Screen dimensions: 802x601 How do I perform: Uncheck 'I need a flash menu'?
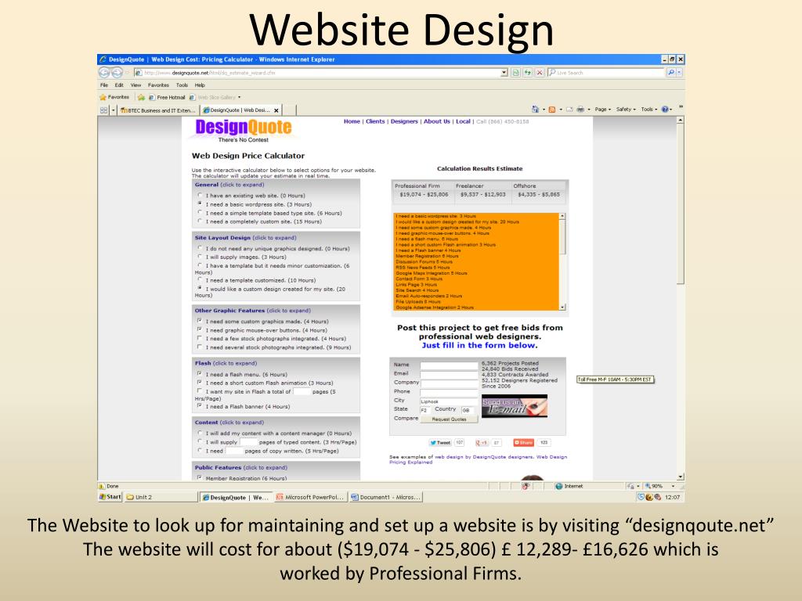click(x=200, y=374)
